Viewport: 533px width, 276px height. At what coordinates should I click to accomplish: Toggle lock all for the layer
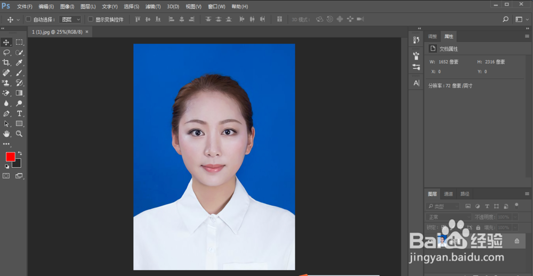click(478, 228)
